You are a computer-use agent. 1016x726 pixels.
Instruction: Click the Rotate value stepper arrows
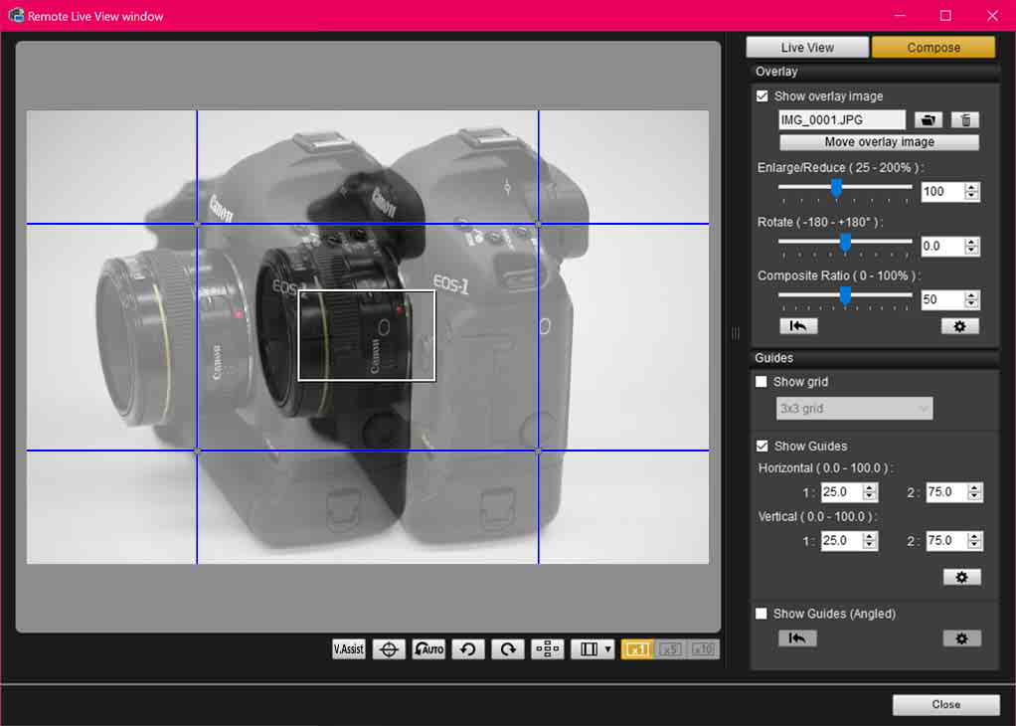pos(971,246)
